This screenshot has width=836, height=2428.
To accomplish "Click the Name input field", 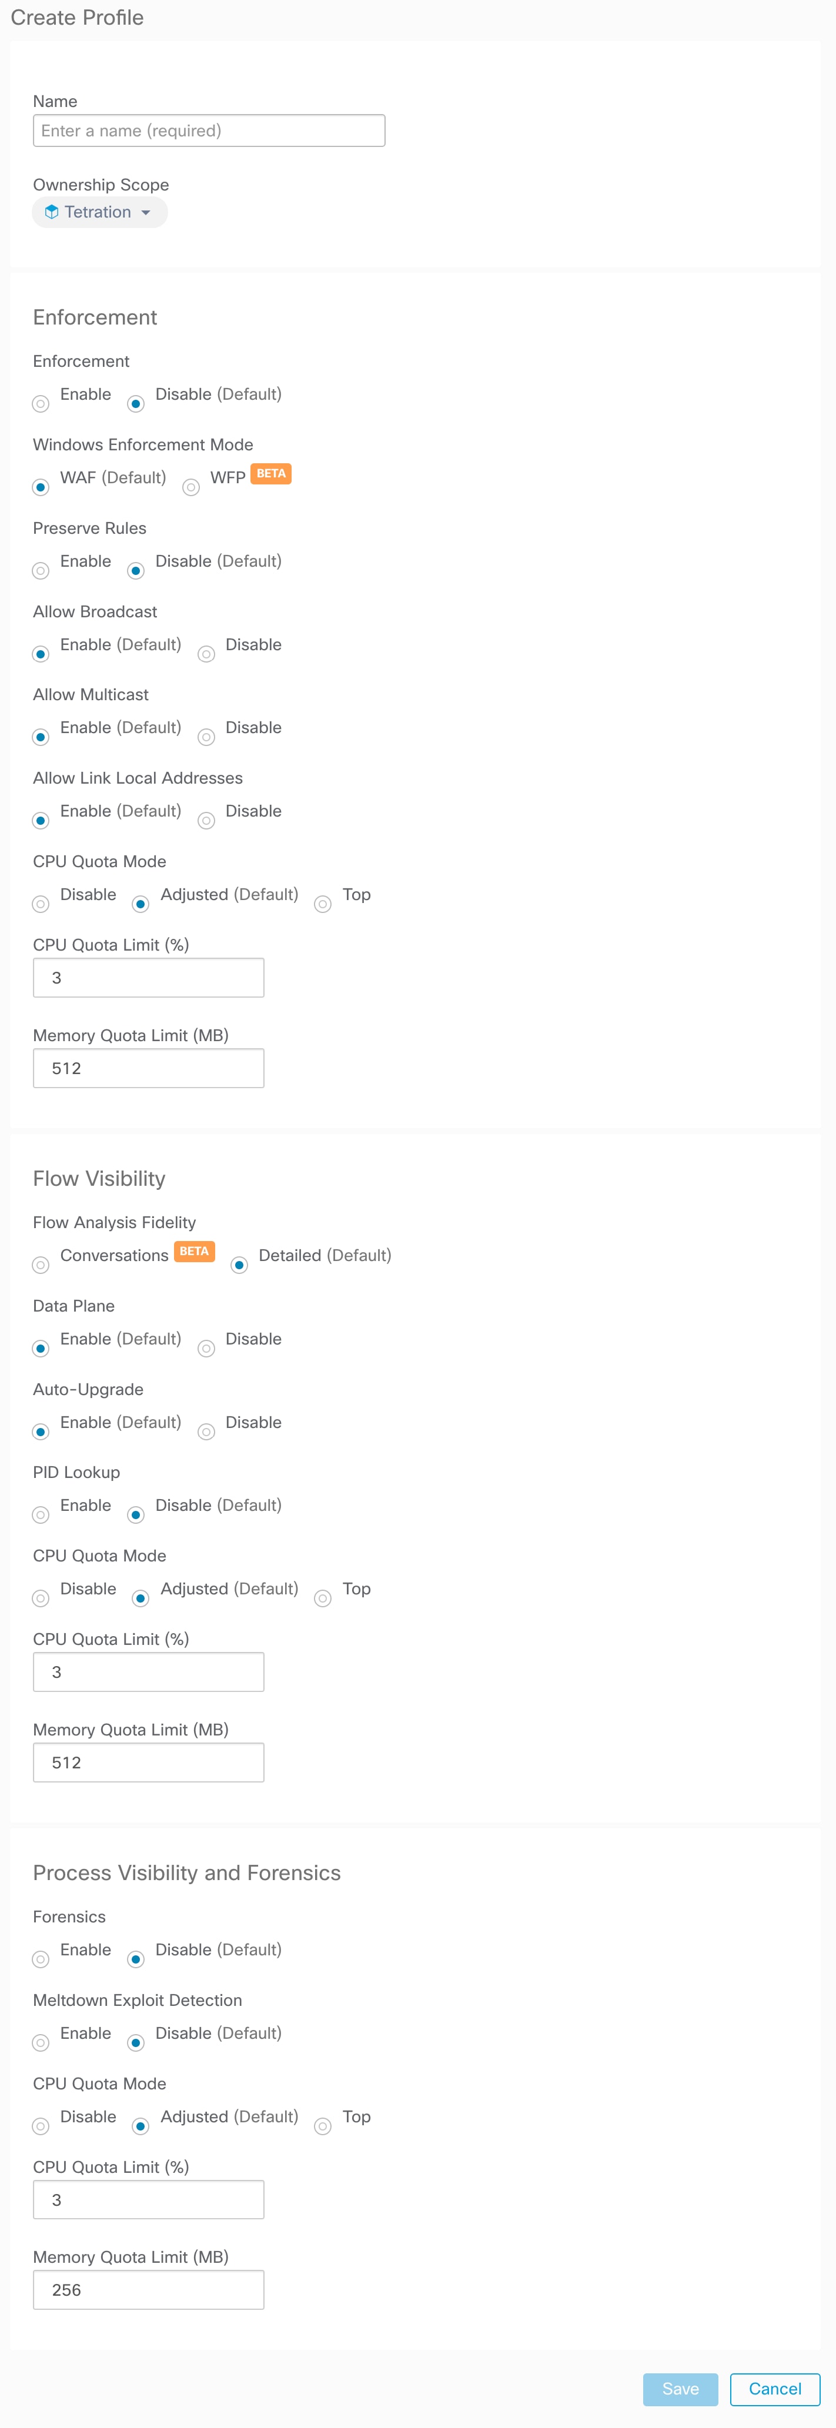I will (x=209, y=131).
